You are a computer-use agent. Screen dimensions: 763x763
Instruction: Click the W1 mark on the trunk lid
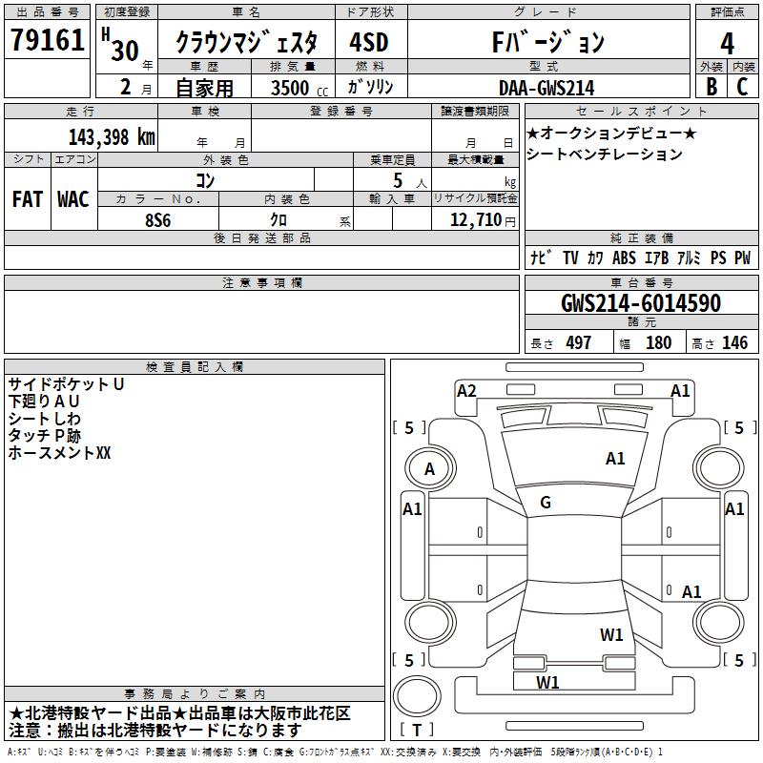click(x=611, y=634)
